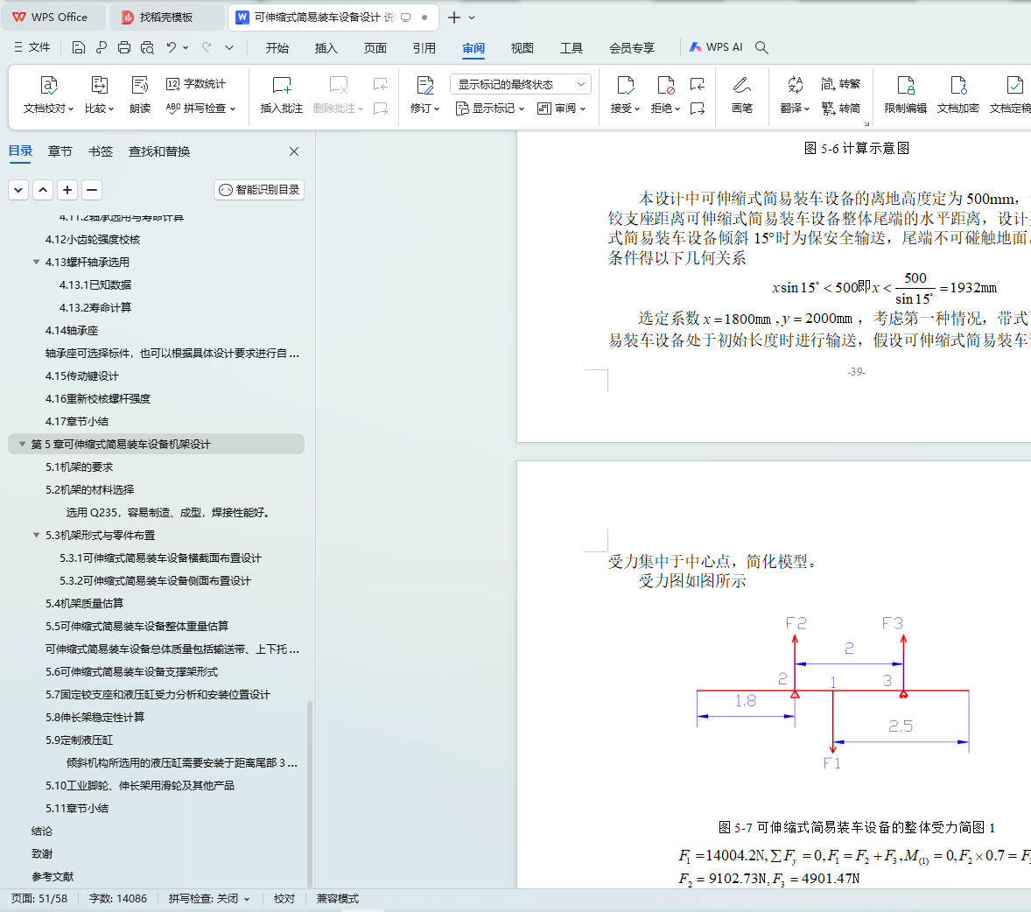This screenshot has width=1031, height=912.
Task: Click 插入批注 to add comment
Action: [282, 95]
